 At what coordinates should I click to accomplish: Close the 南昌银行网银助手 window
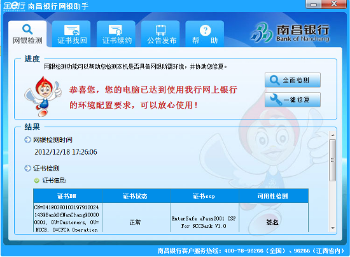coord(334,4)
